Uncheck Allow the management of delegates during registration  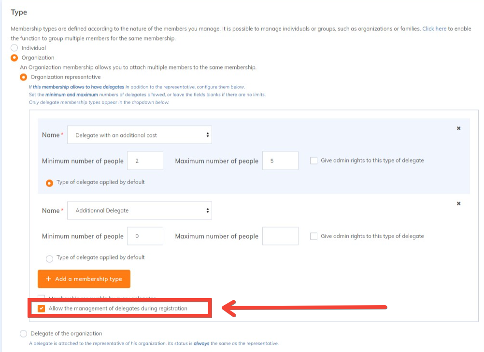(42, 309)
